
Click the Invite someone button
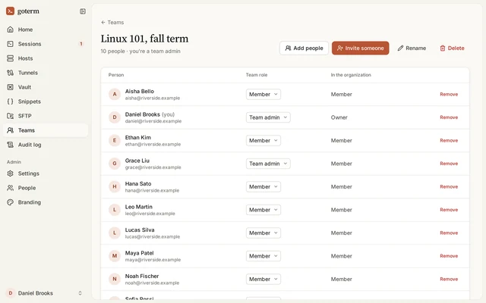[360, 48]
